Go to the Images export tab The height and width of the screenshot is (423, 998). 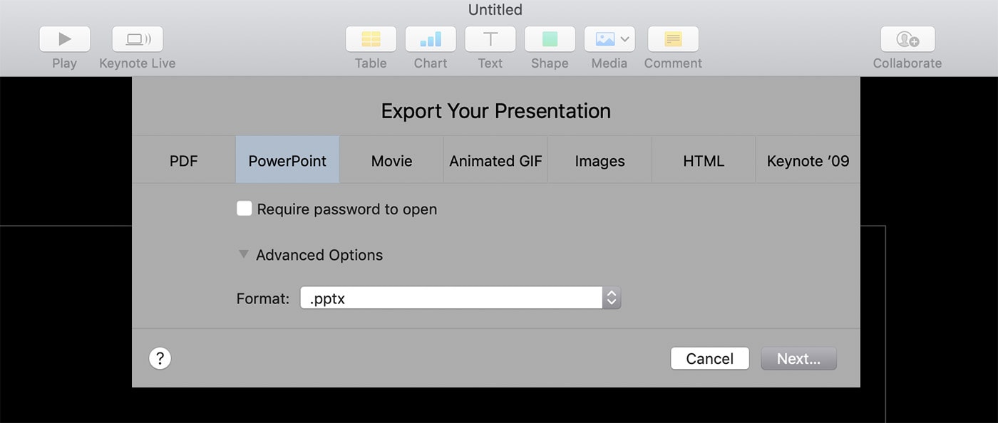[600, 161]
